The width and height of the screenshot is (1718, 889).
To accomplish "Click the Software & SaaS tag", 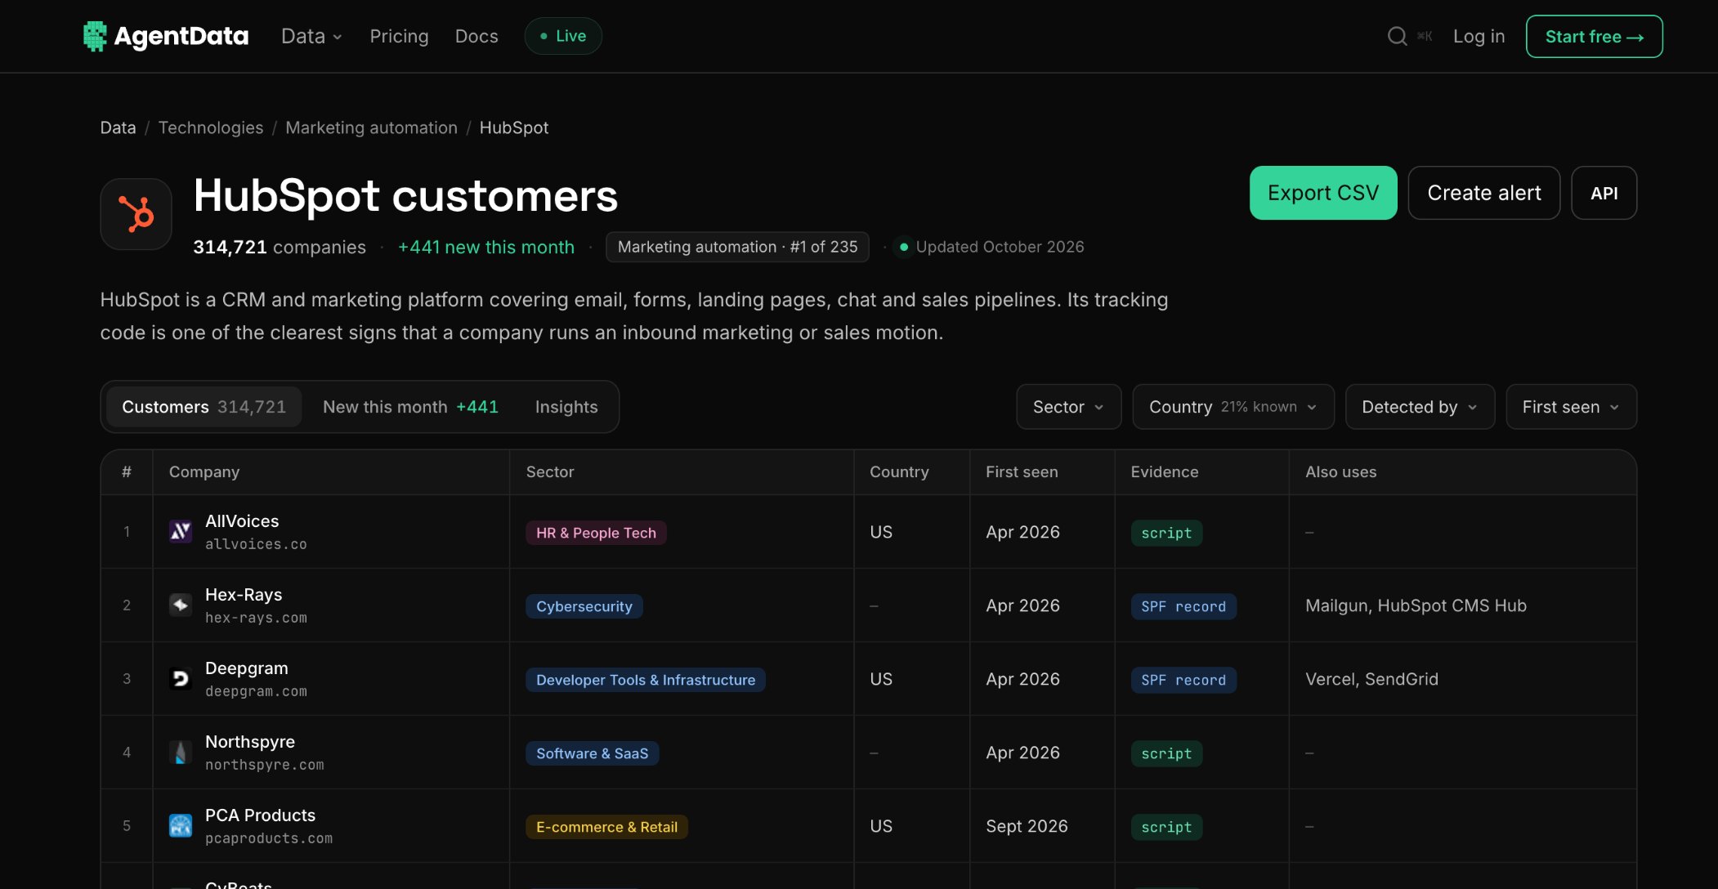I will (592, 753).
